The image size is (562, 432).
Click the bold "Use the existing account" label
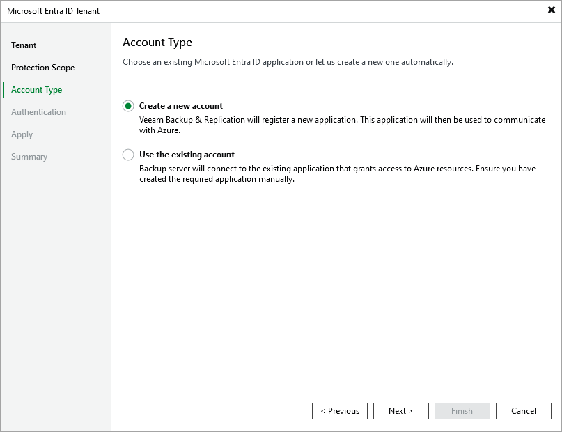(x=186, y=154)
